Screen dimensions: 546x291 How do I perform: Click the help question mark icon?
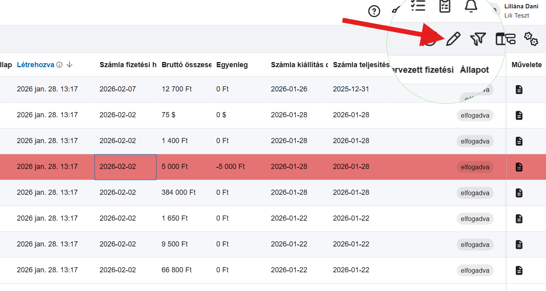(x=374, y=11)
